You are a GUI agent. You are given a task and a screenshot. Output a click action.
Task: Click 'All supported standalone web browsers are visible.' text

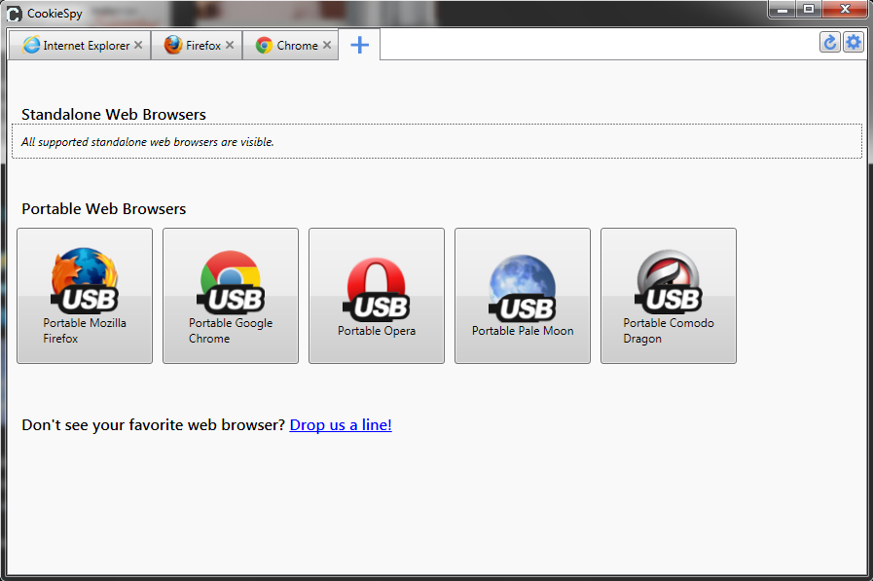[x=148, y=142]
